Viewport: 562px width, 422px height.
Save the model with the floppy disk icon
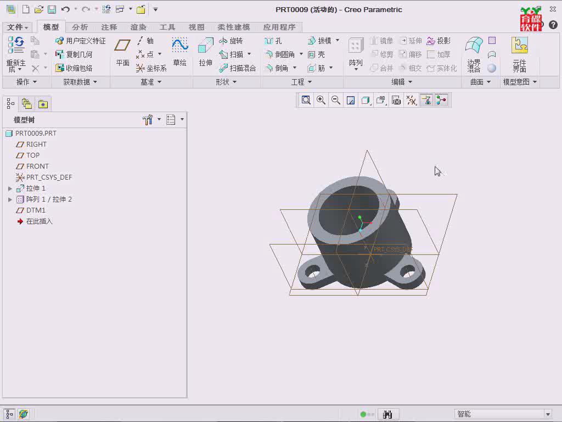pyautogui.click(x=52, y=9)
